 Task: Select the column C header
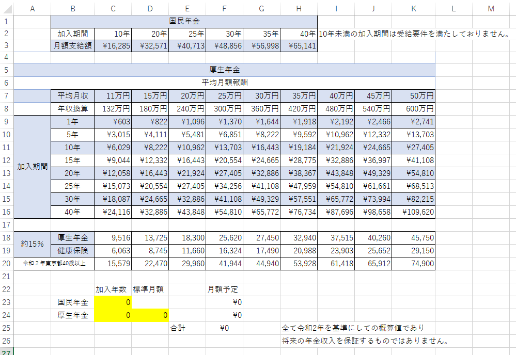(113, 8)
